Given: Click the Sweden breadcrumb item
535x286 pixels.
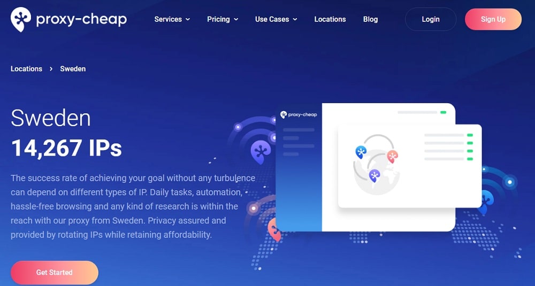Looking at the screenshot, I should tap(73, 69).
